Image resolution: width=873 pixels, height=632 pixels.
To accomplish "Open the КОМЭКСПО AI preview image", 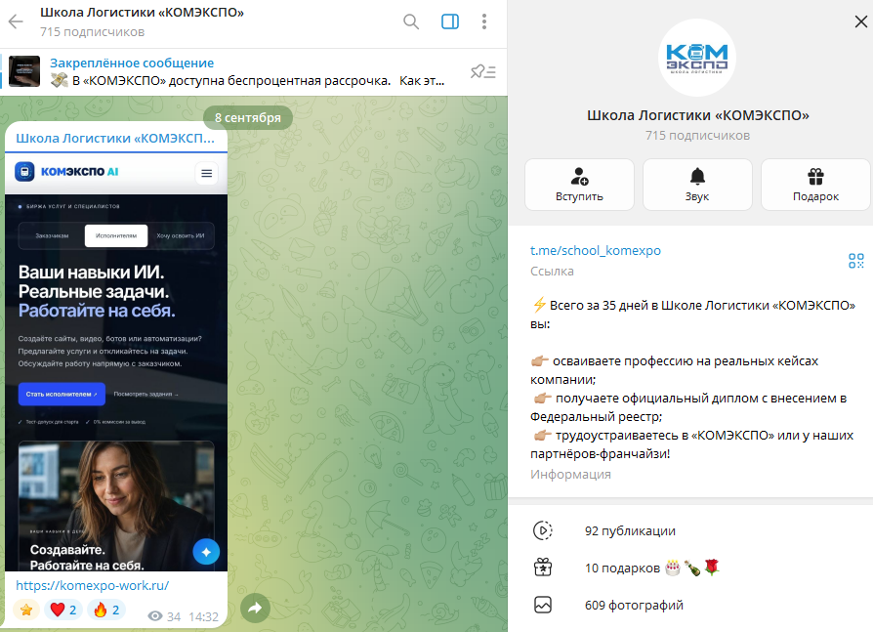I will click(116, 362).
